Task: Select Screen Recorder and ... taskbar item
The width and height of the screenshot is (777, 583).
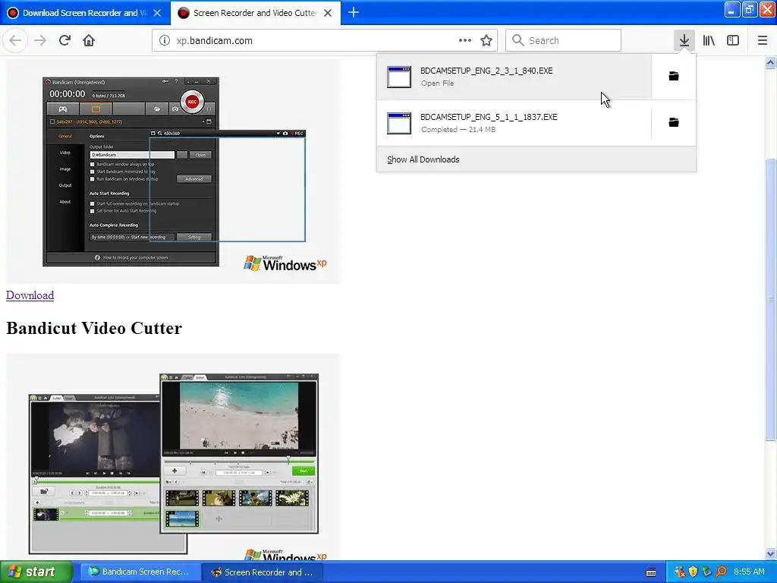Action: pos(263,572)
